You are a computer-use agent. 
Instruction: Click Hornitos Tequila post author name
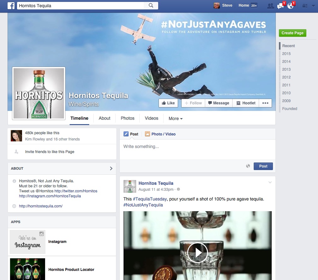[x=156, y=183]
